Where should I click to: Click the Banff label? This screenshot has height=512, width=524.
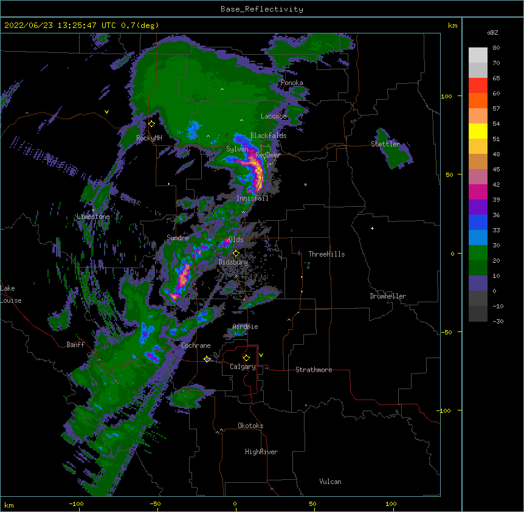coord(75,345)
